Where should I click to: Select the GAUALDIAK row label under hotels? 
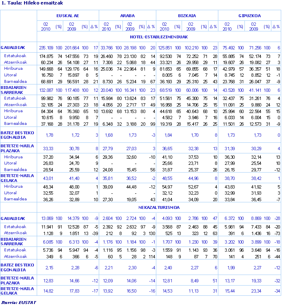click(13, 48)
